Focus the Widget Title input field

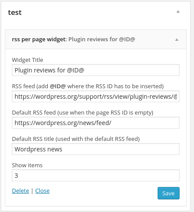(95, 70)
